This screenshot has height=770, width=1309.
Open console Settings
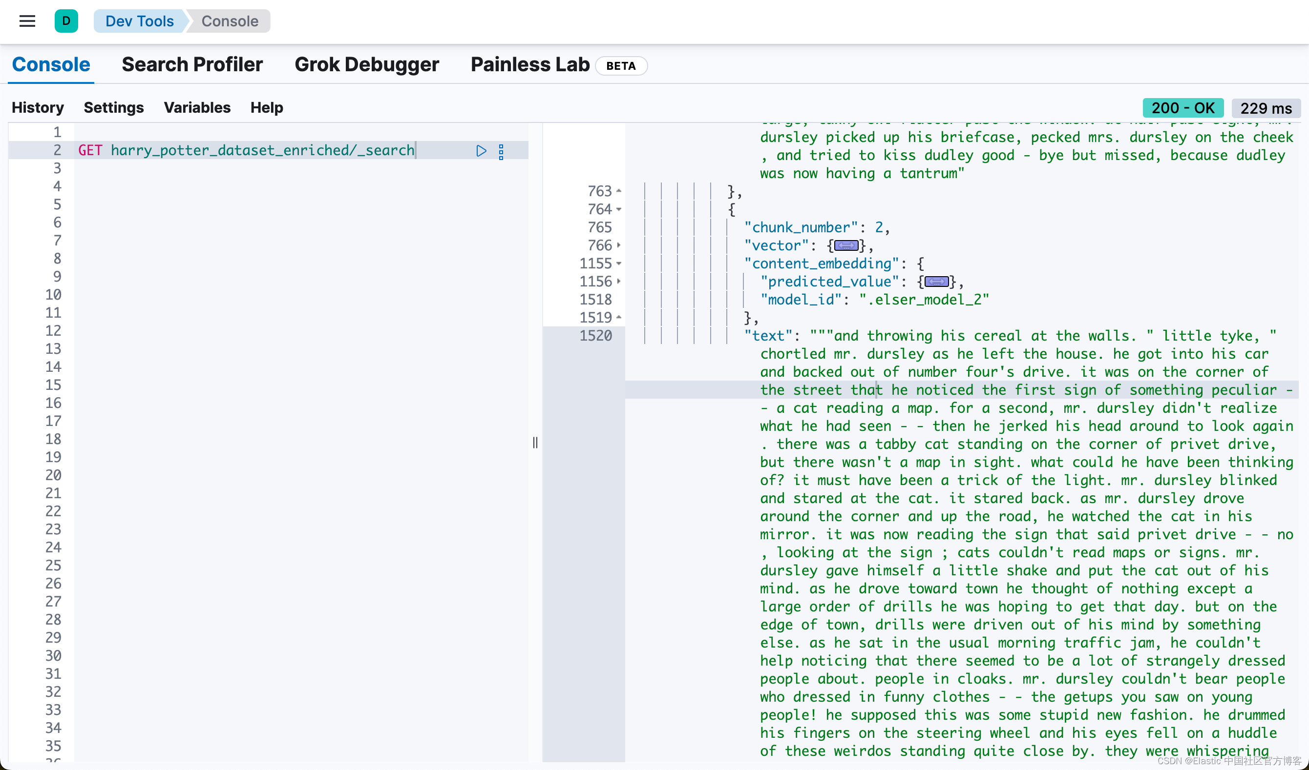113,107
